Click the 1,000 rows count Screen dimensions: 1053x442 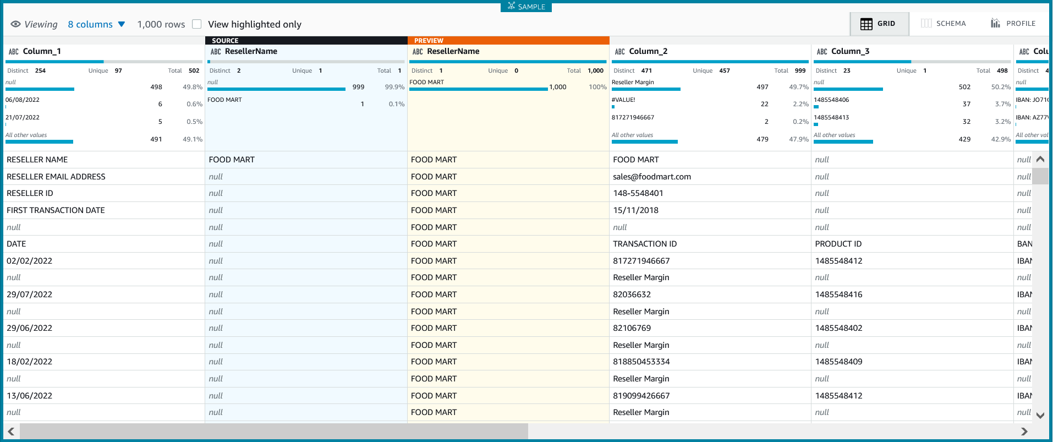pyautogui.click(x=161, y=24)
